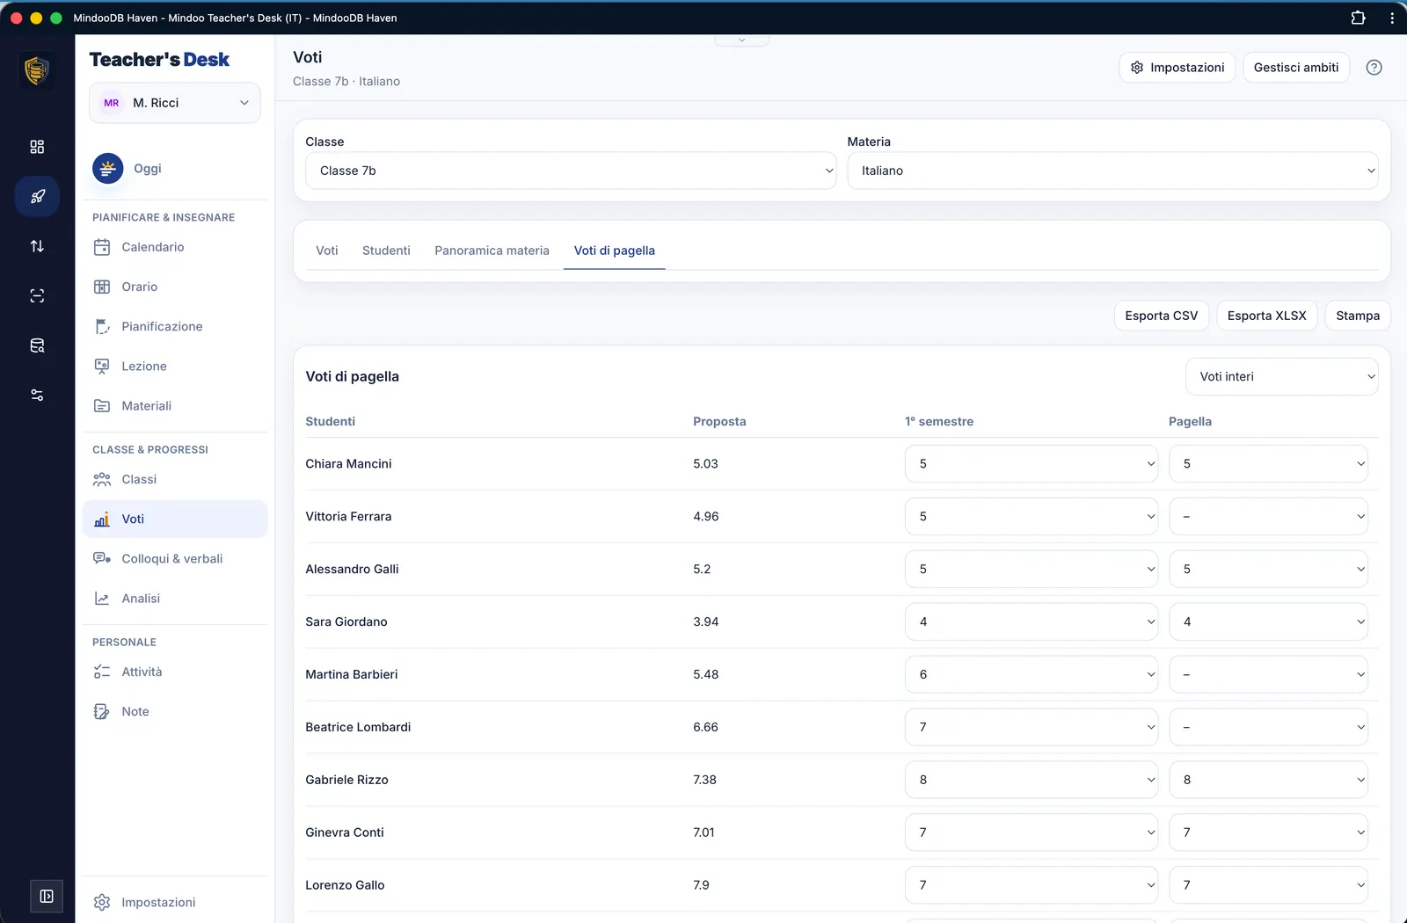Click the Esporta CSV button
The image size is (1407, 923).
click(1161, 316)
